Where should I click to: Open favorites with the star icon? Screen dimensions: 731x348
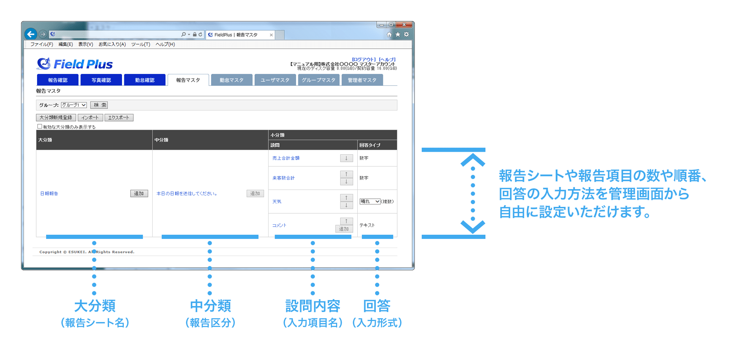coord(397,34)
